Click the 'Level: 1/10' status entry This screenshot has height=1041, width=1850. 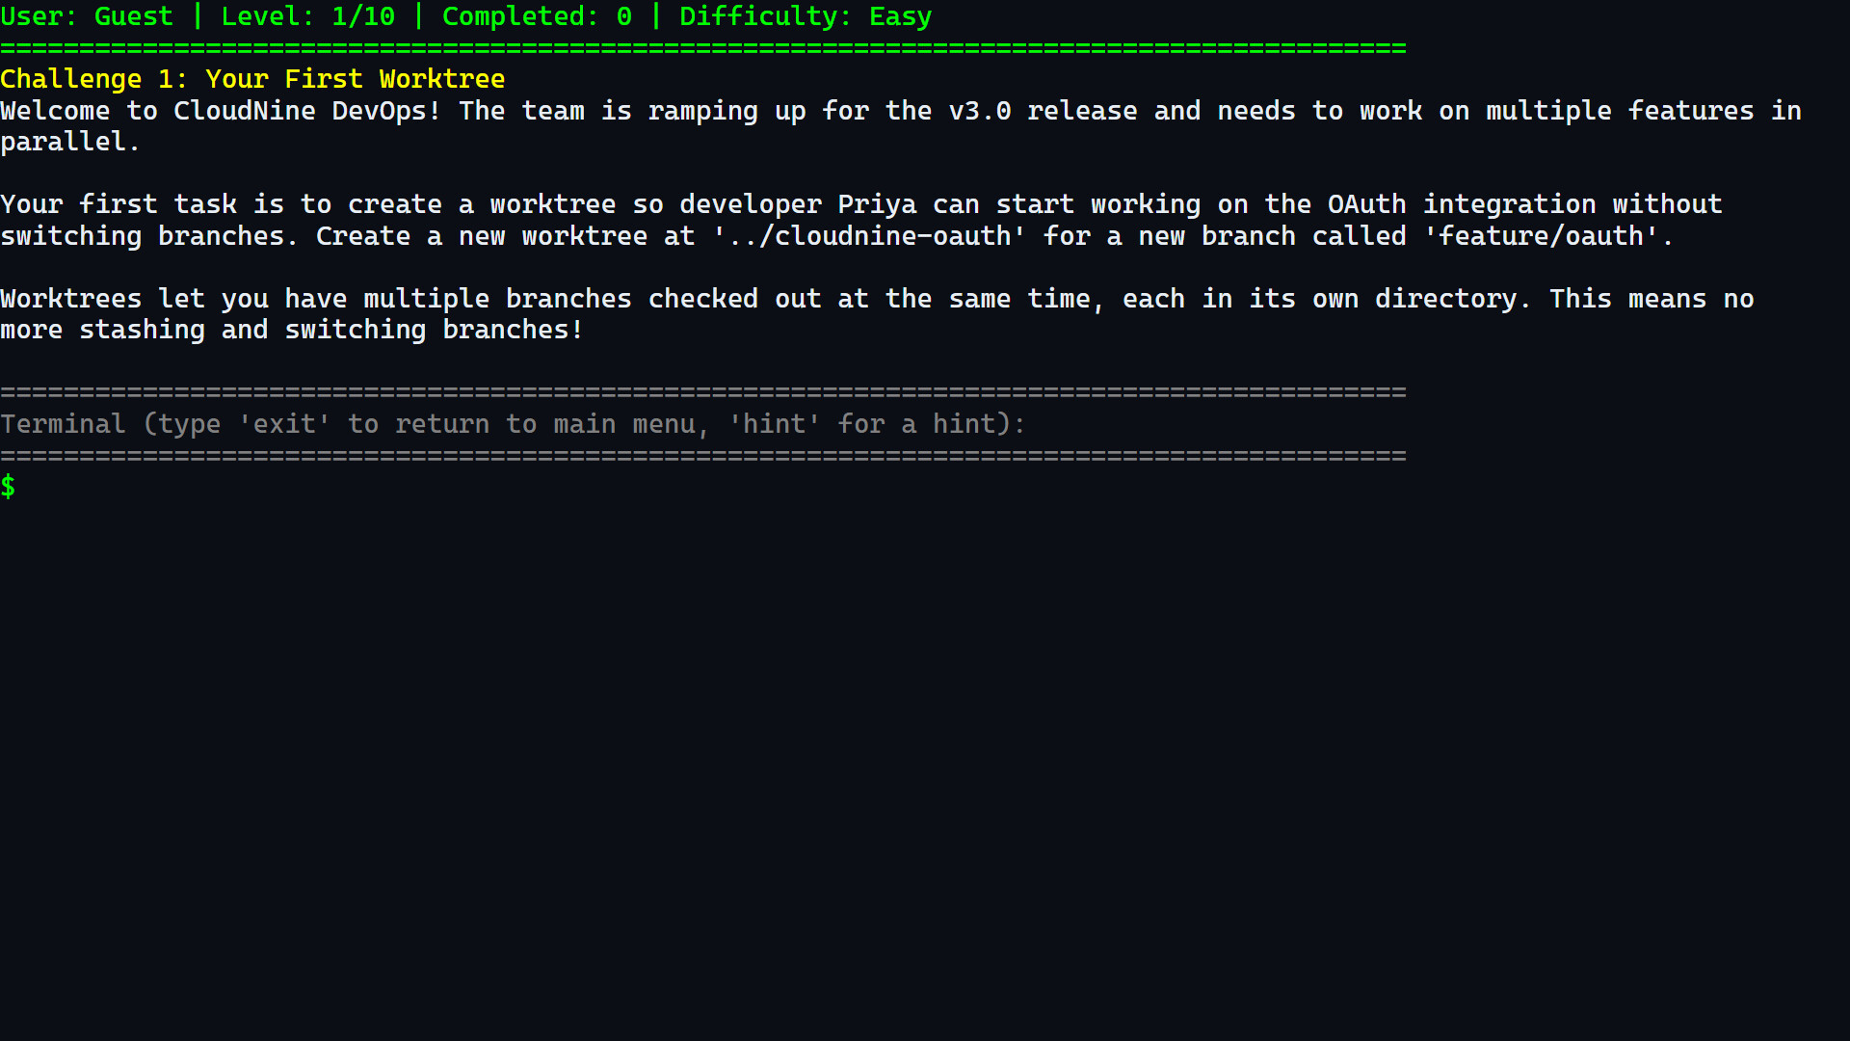coord(308,16)
